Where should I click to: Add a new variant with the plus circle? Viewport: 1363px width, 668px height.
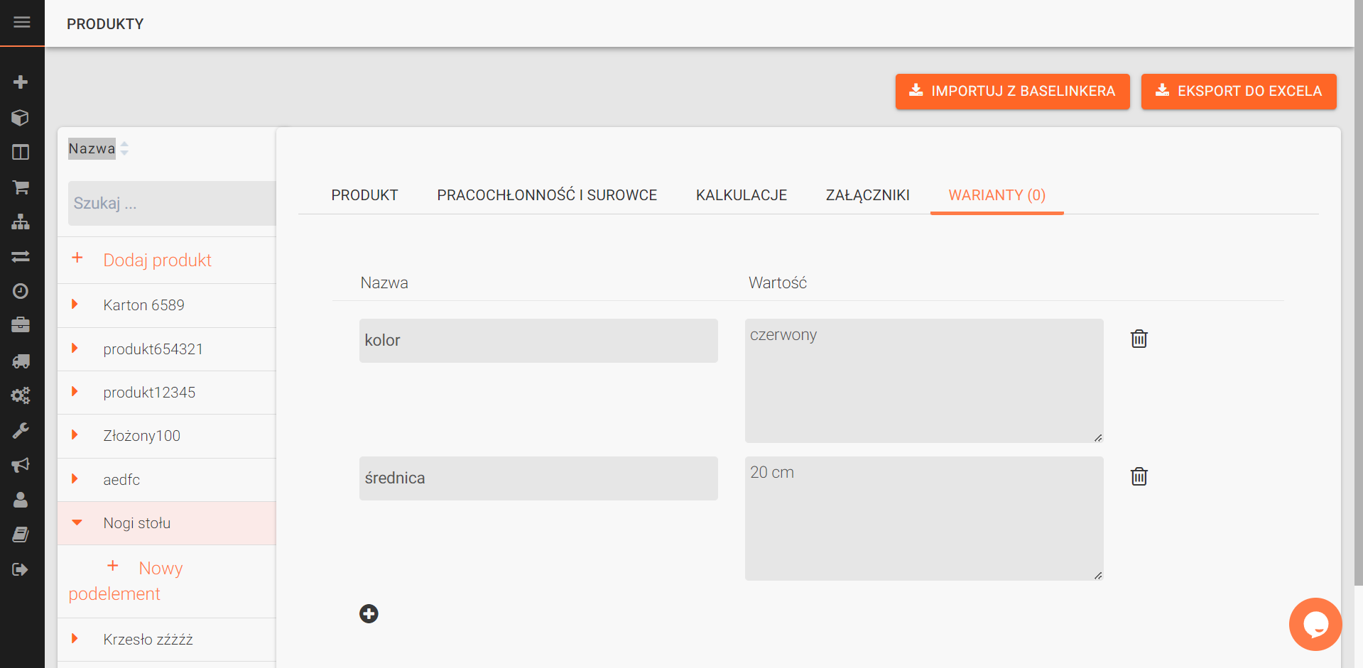click(369, 613)
